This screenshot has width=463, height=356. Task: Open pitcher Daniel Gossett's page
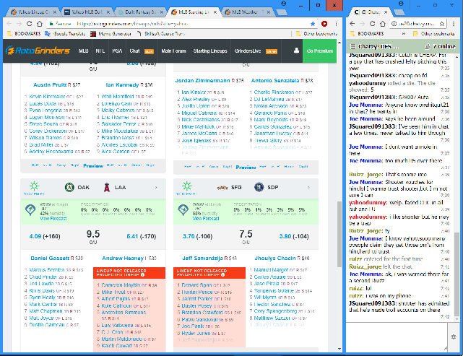(x=50, y=258)
